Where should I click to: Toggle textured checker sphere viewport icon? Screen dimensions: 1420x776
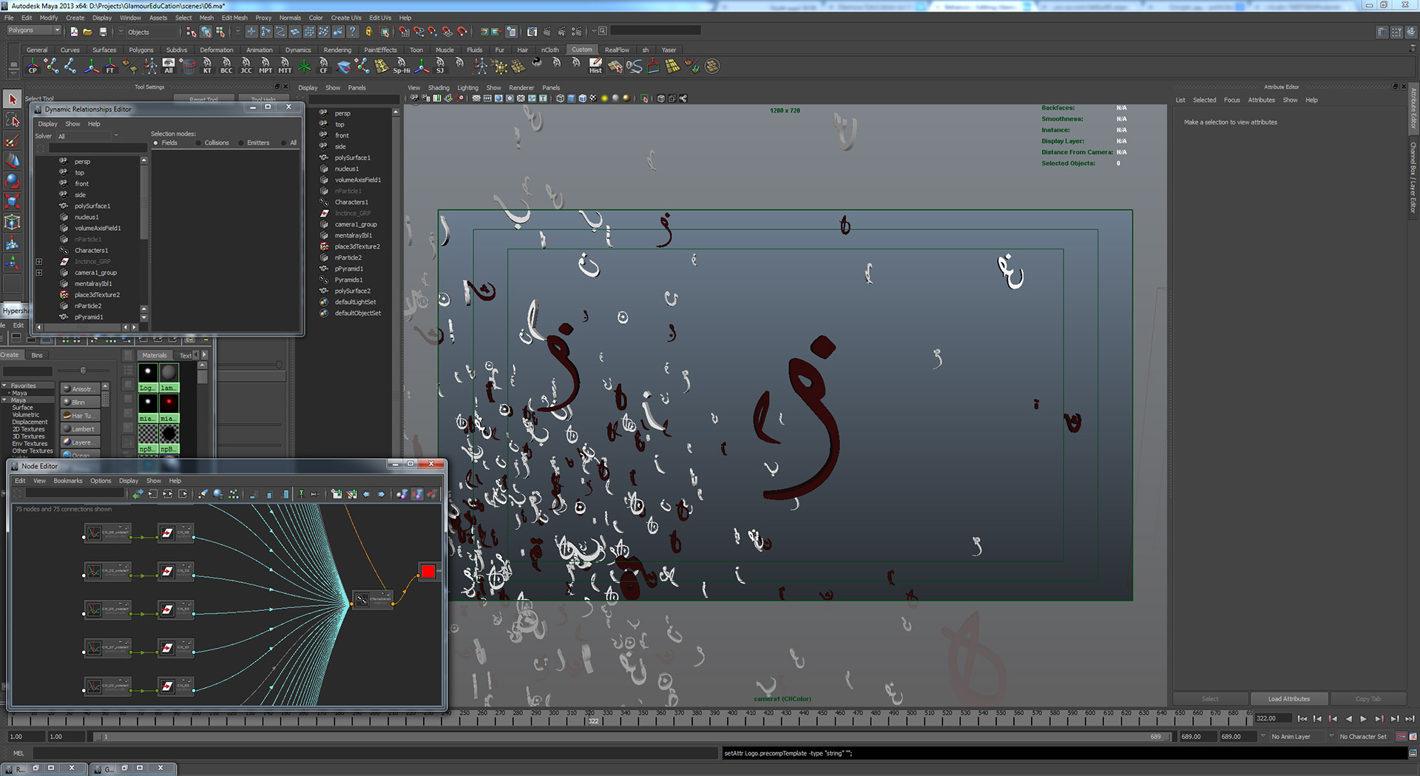tap(593, 98)
